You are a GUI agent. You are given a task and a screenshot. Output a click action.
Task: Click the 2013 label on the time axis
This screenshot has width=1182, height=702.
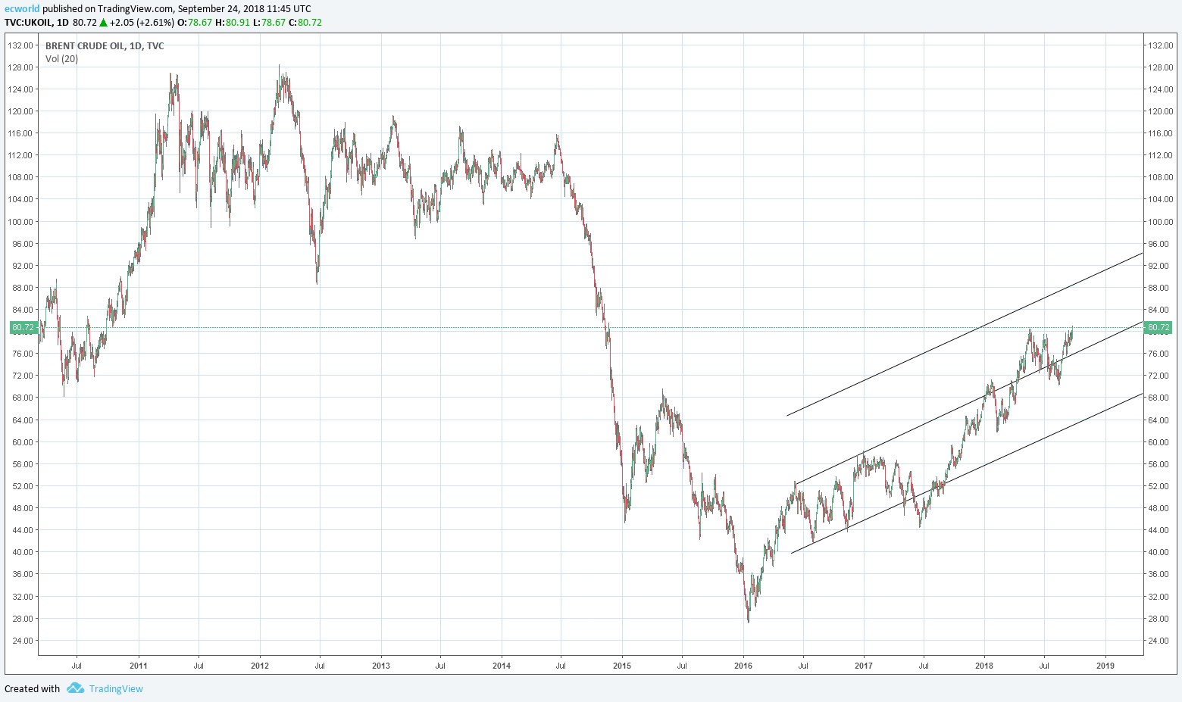[x=381, y=666]
